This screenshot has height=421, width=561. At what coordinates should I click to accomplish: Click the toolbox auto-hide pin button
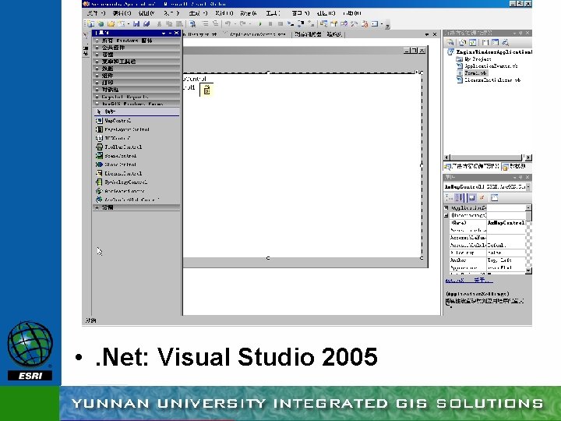(170, 33)
